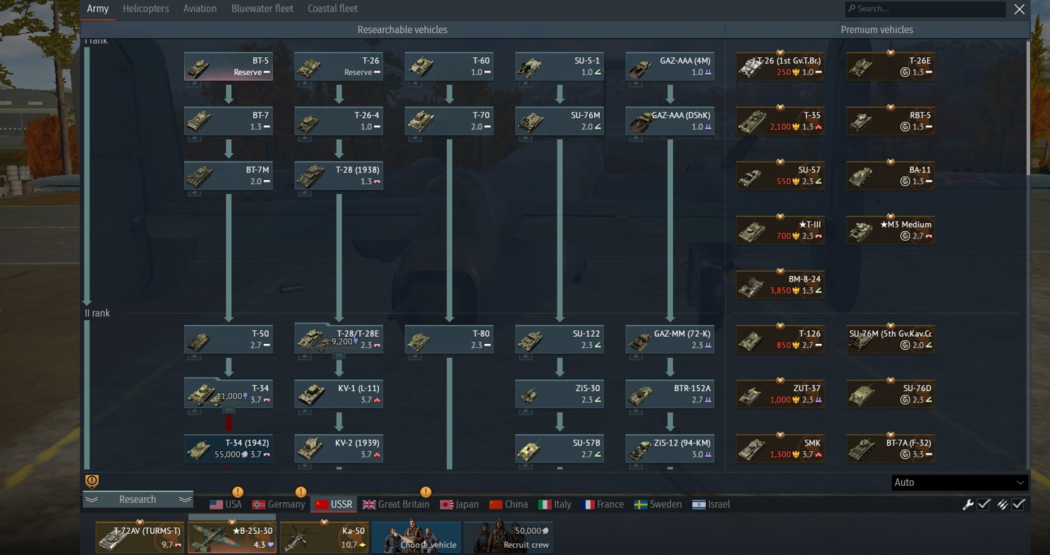
Task: Switch to Coastal fleet tab
Action: click(332, 9)
